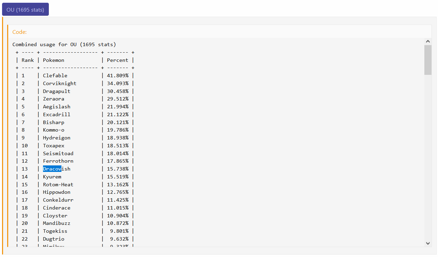
Task: Click the Clefable entry in the table
Action: pos(55,76)
